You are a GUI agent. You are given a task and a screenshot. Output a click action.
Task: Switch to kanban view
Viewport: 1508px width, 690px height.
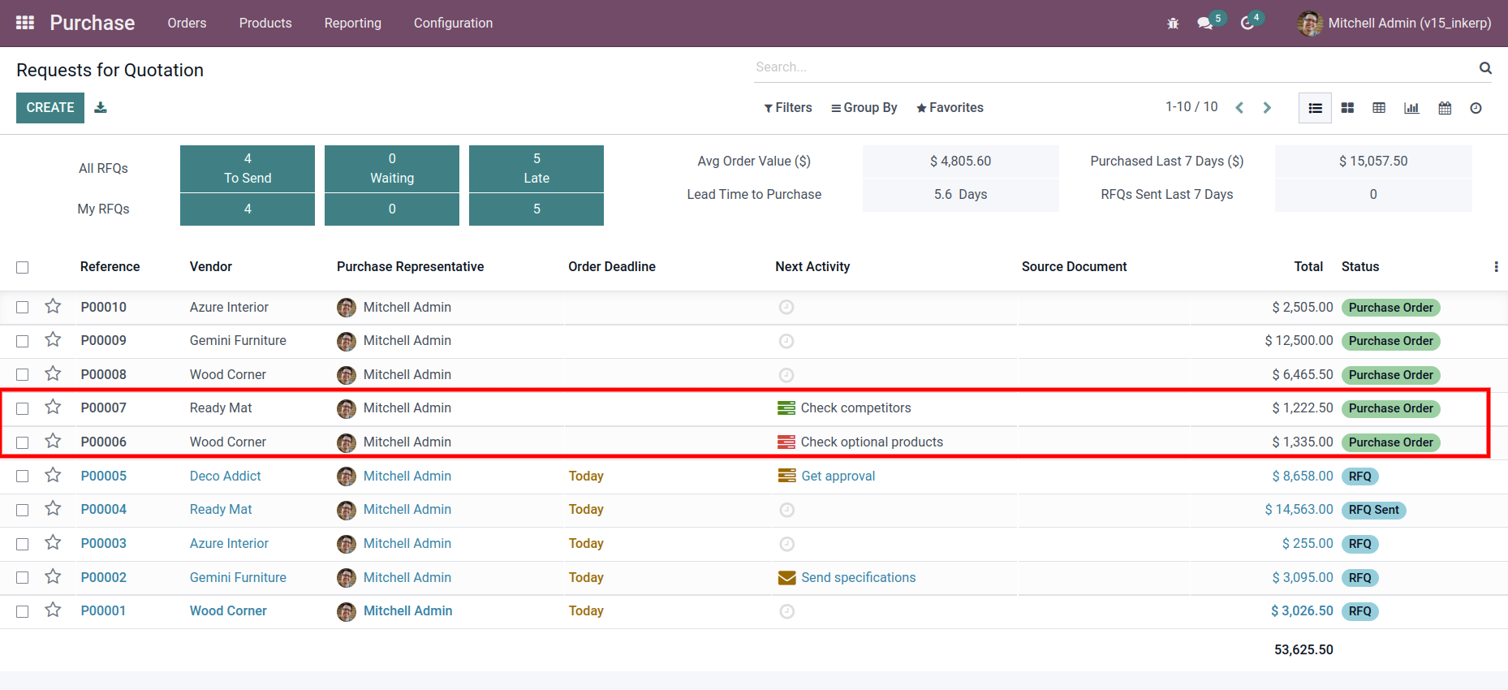click(x=1347, y=108)
